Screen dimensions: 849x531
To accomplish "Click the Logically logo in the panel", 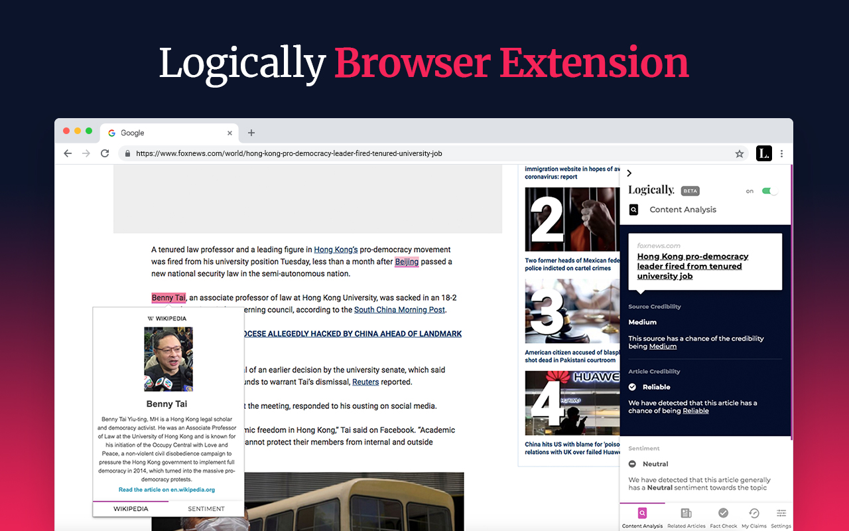I will pyautogui.click(x=651, y=190).
